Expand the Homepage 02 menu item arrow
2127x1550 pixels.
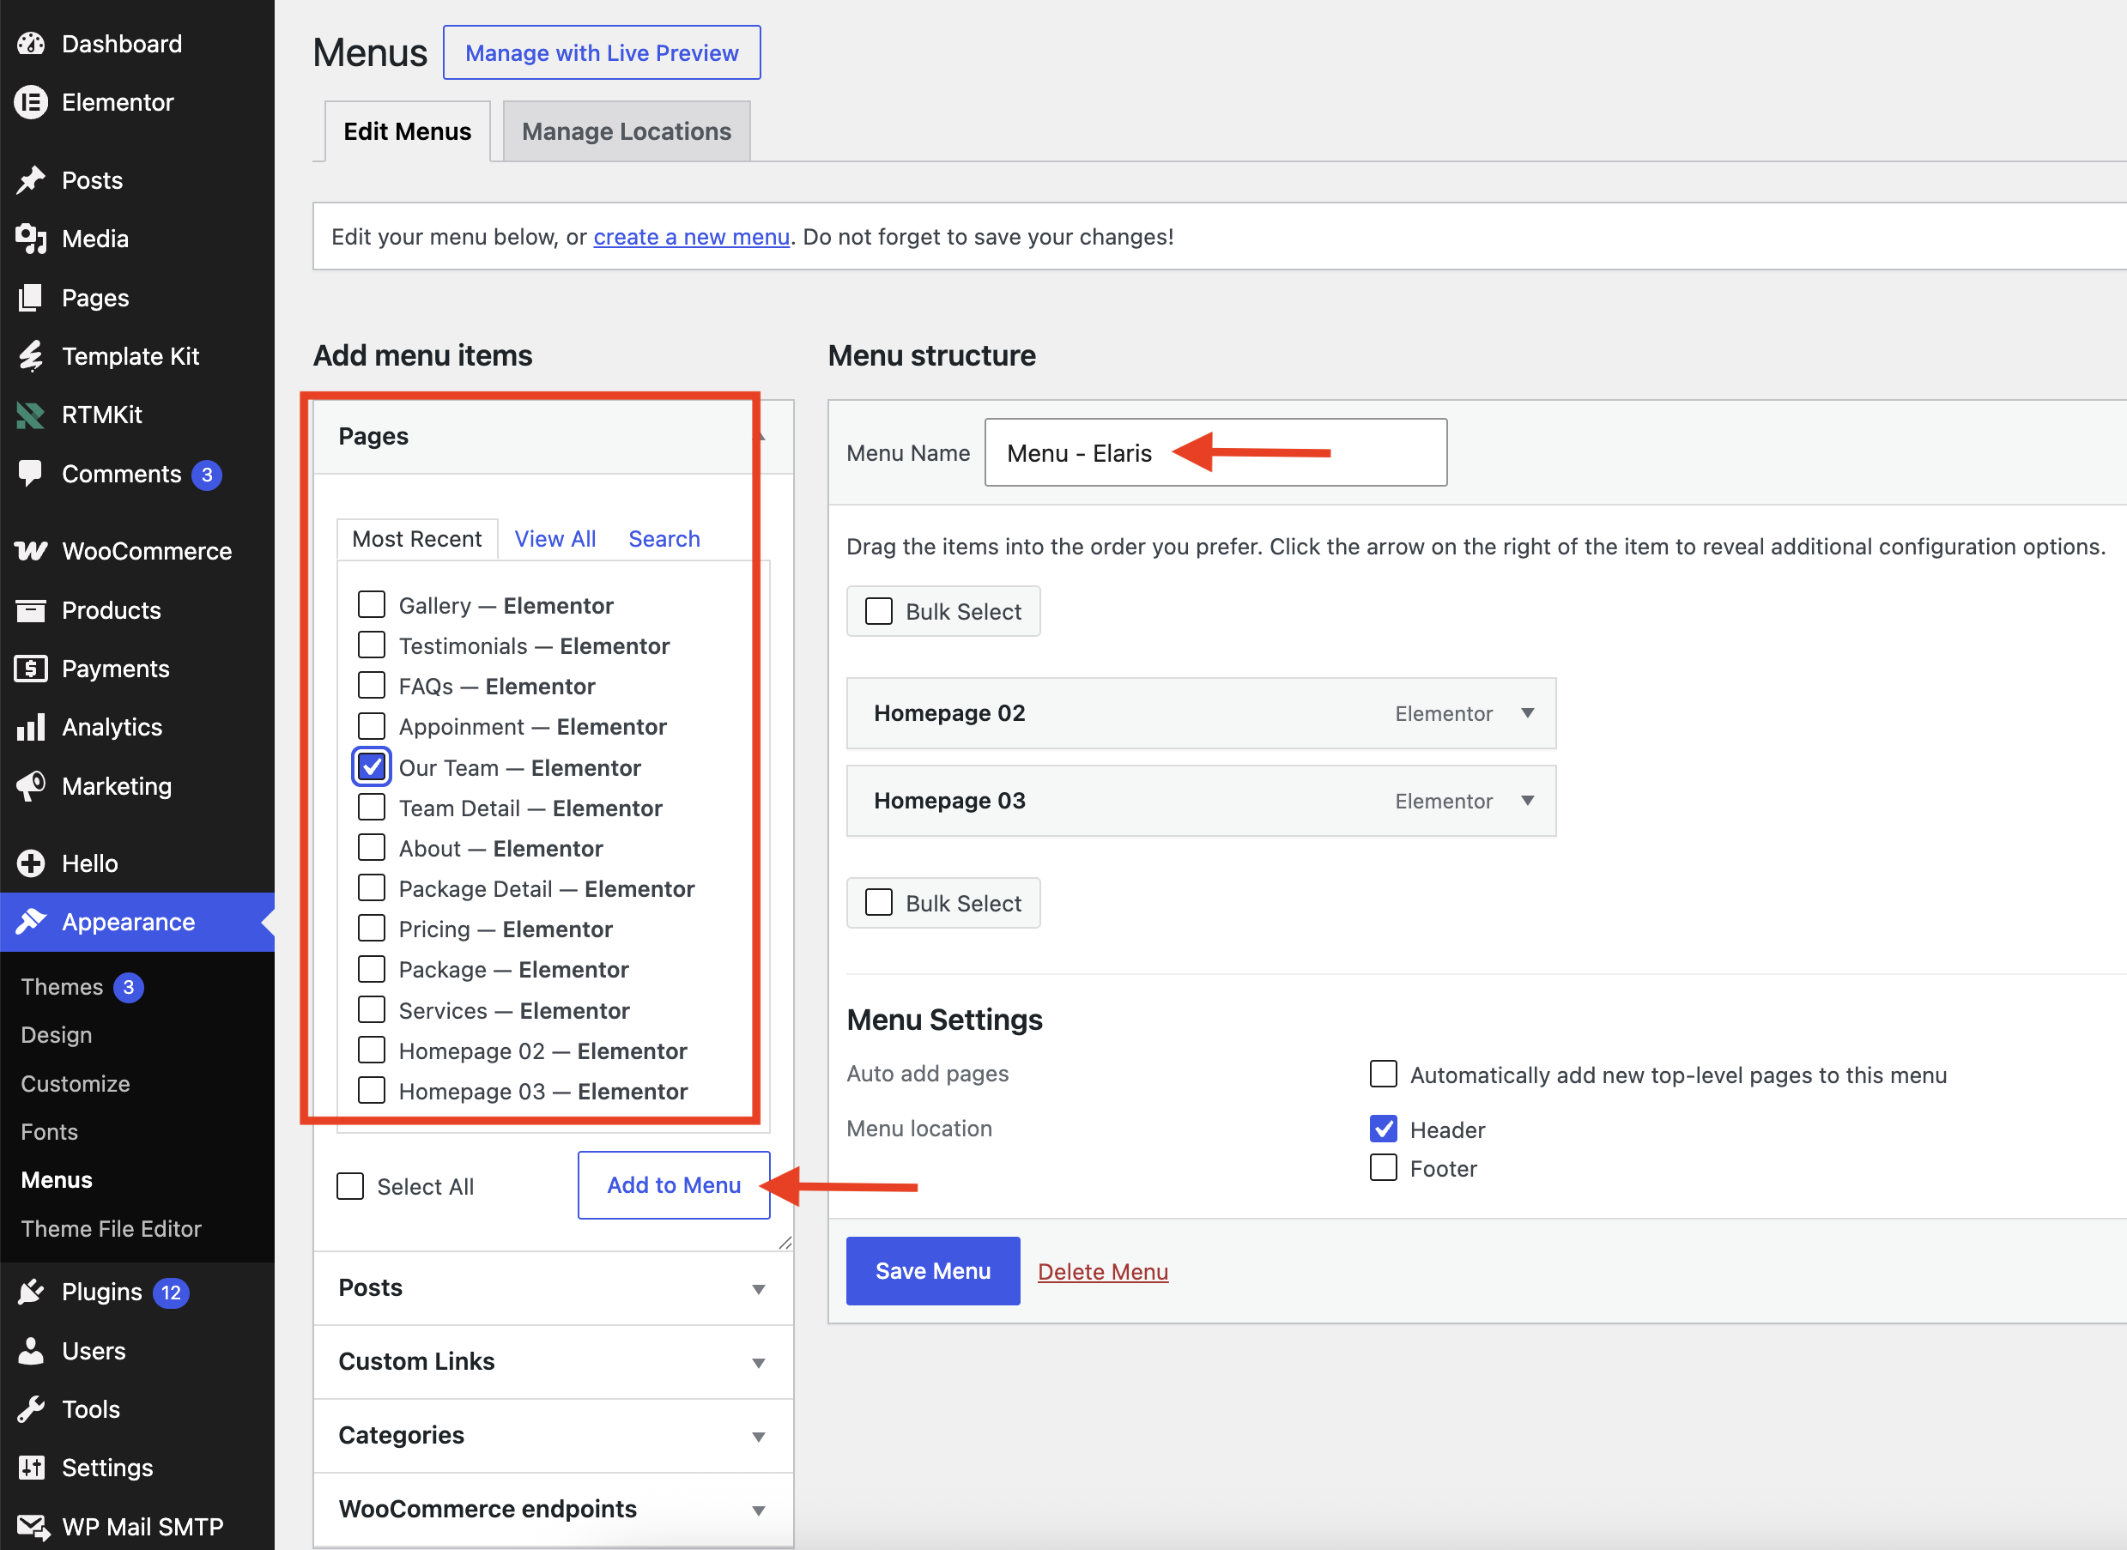pos(1528,713)
